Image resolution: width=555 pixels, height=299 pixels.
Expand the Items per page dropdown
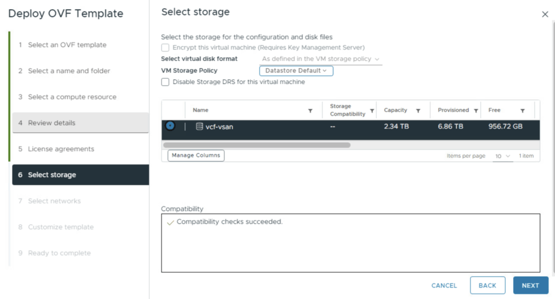point(502,156)
